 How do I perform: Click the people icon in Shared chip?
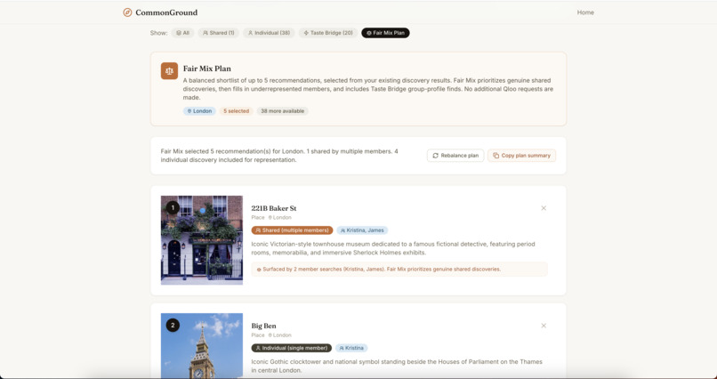pyautogui.click(x=205, y=33)
